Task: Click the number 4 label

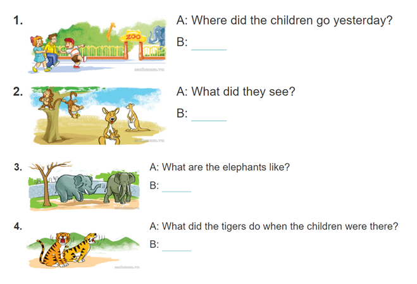Action: tap(18, 226)
